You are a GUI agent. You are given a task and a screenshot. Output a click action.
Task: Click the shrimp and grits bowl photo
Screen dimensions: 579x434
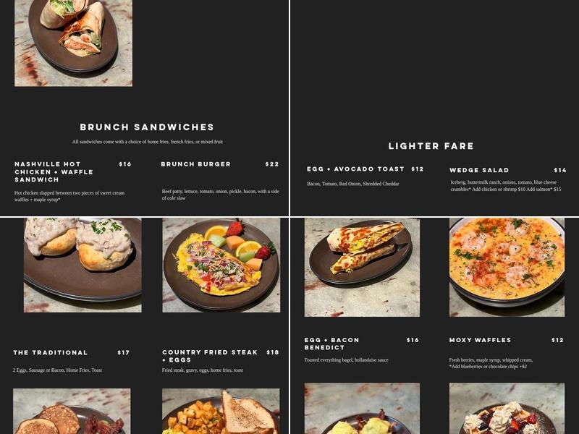coord(507,267)
